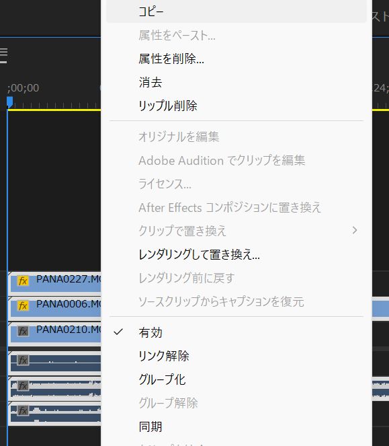
Task: Open the timeline panel hamburger menu
Action: [x=3, y=55]
